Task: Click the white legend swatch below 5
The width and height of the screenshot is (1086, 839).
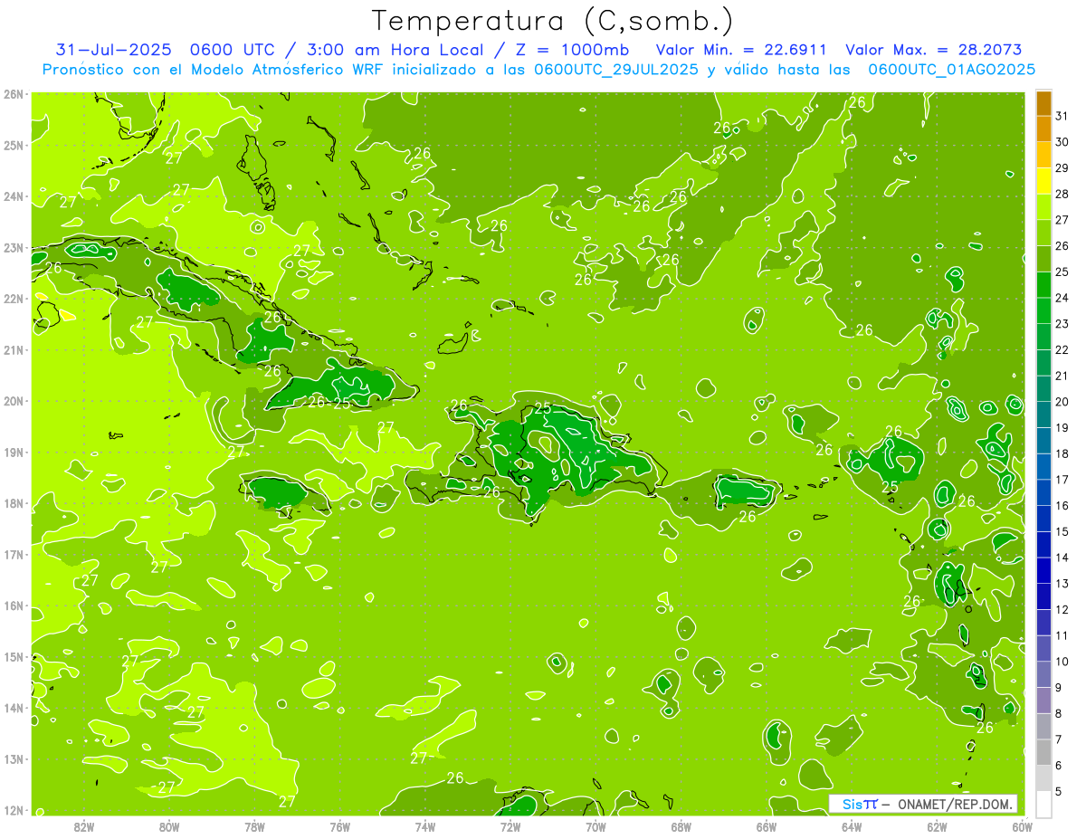Action: click(1044, 804)
